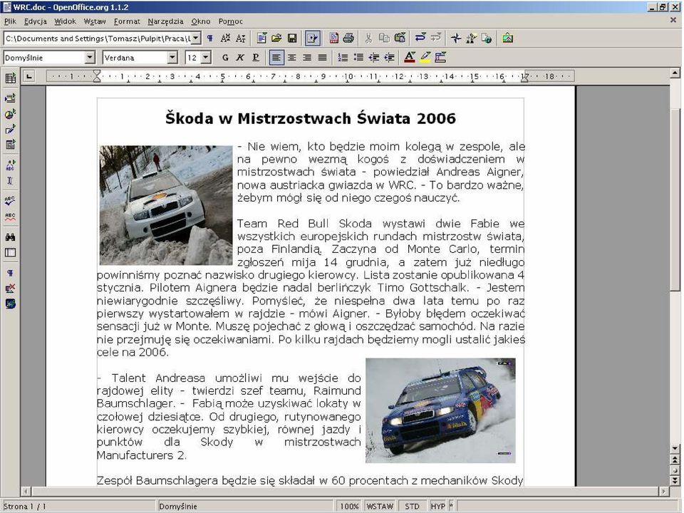This screenshot has height=513, width=684.
Task: Select Align Left paragraph alignment
Action: (276, 58)
